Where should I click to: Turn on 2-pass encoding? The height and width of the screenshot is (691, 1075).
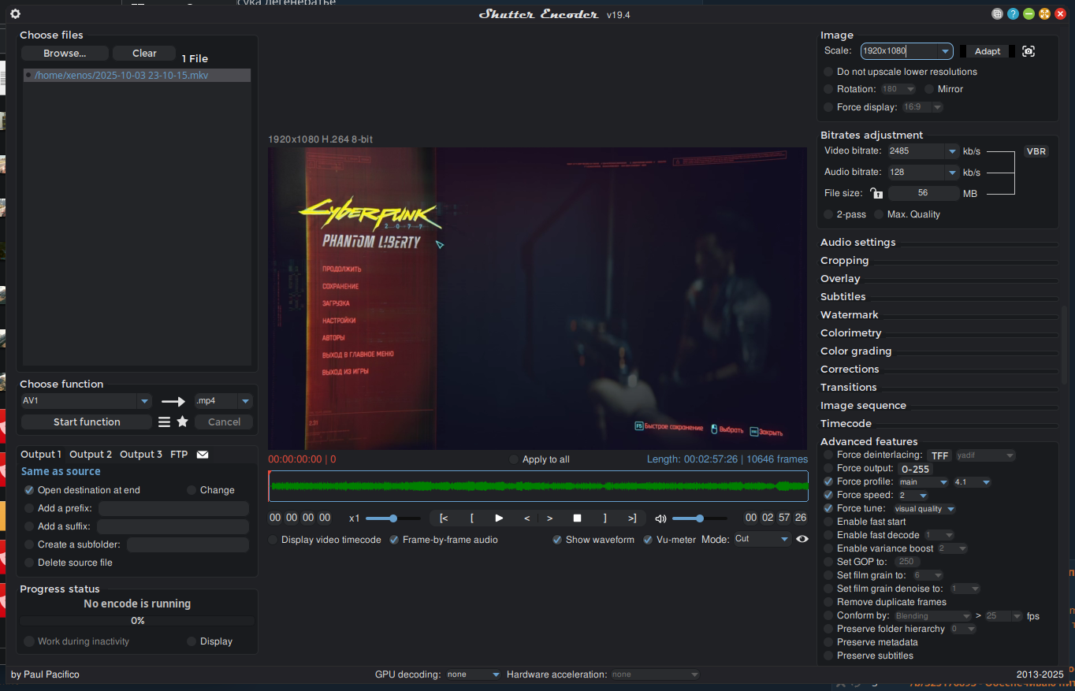tap(828, 214)
